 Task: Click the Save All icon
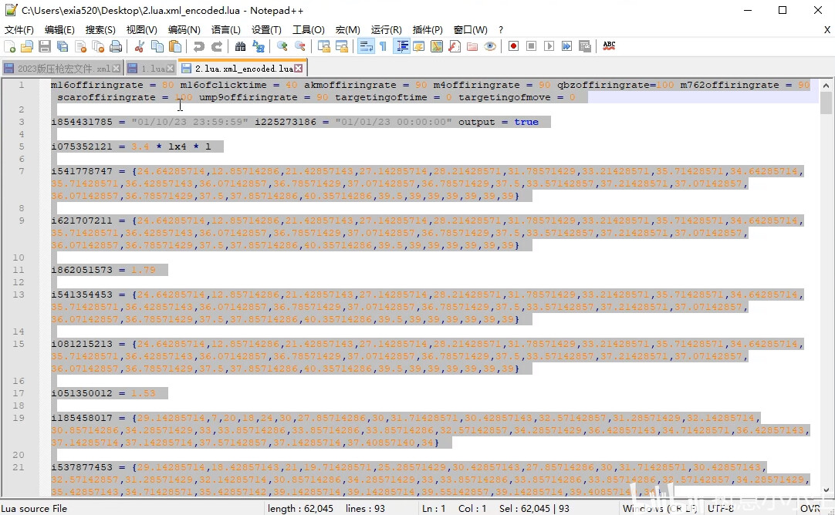click(x=63, y=46)
